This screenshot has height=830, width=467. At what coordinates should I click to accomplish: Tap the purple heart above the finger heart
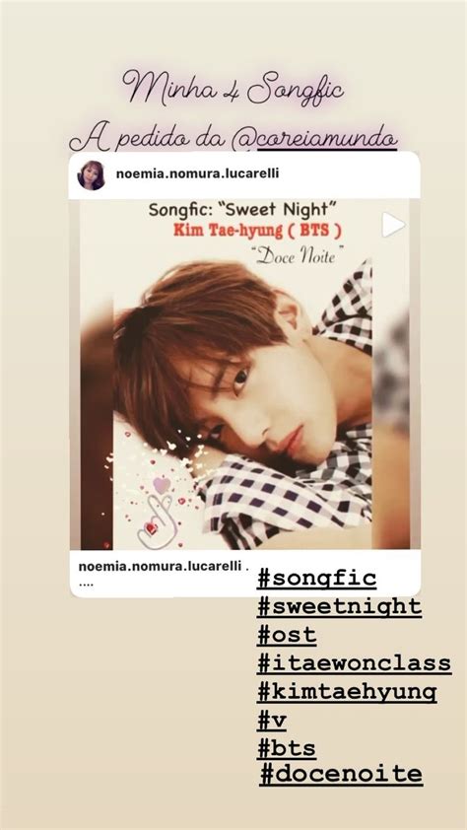pyautogui.click(x=162, y=485)
